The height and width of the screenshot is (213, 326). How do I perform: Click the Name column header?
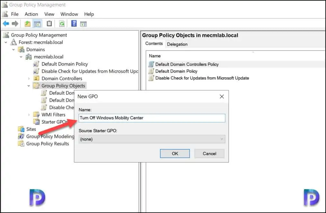tap(155, 56)
